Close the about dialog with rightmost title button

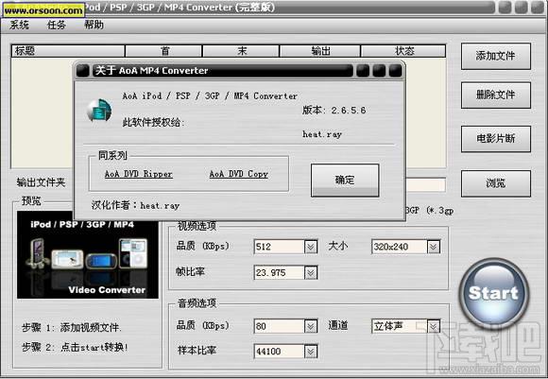click(x=396, y=71)
